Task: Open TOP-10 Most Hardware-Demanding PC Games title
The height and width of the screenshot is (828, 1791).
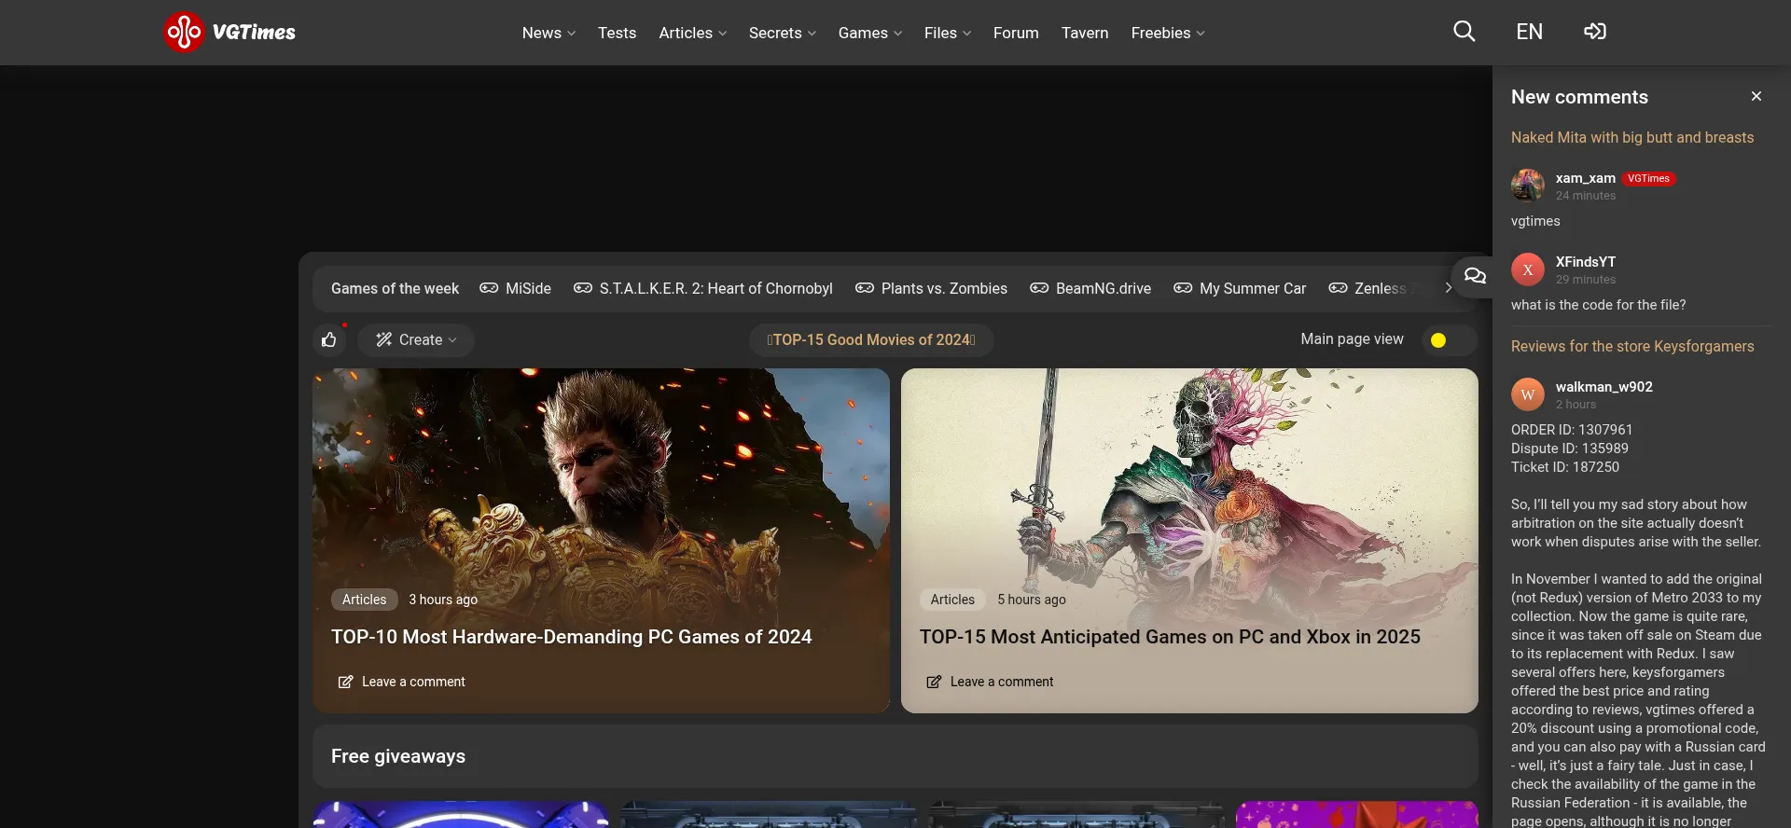Action: coord(571,637)
